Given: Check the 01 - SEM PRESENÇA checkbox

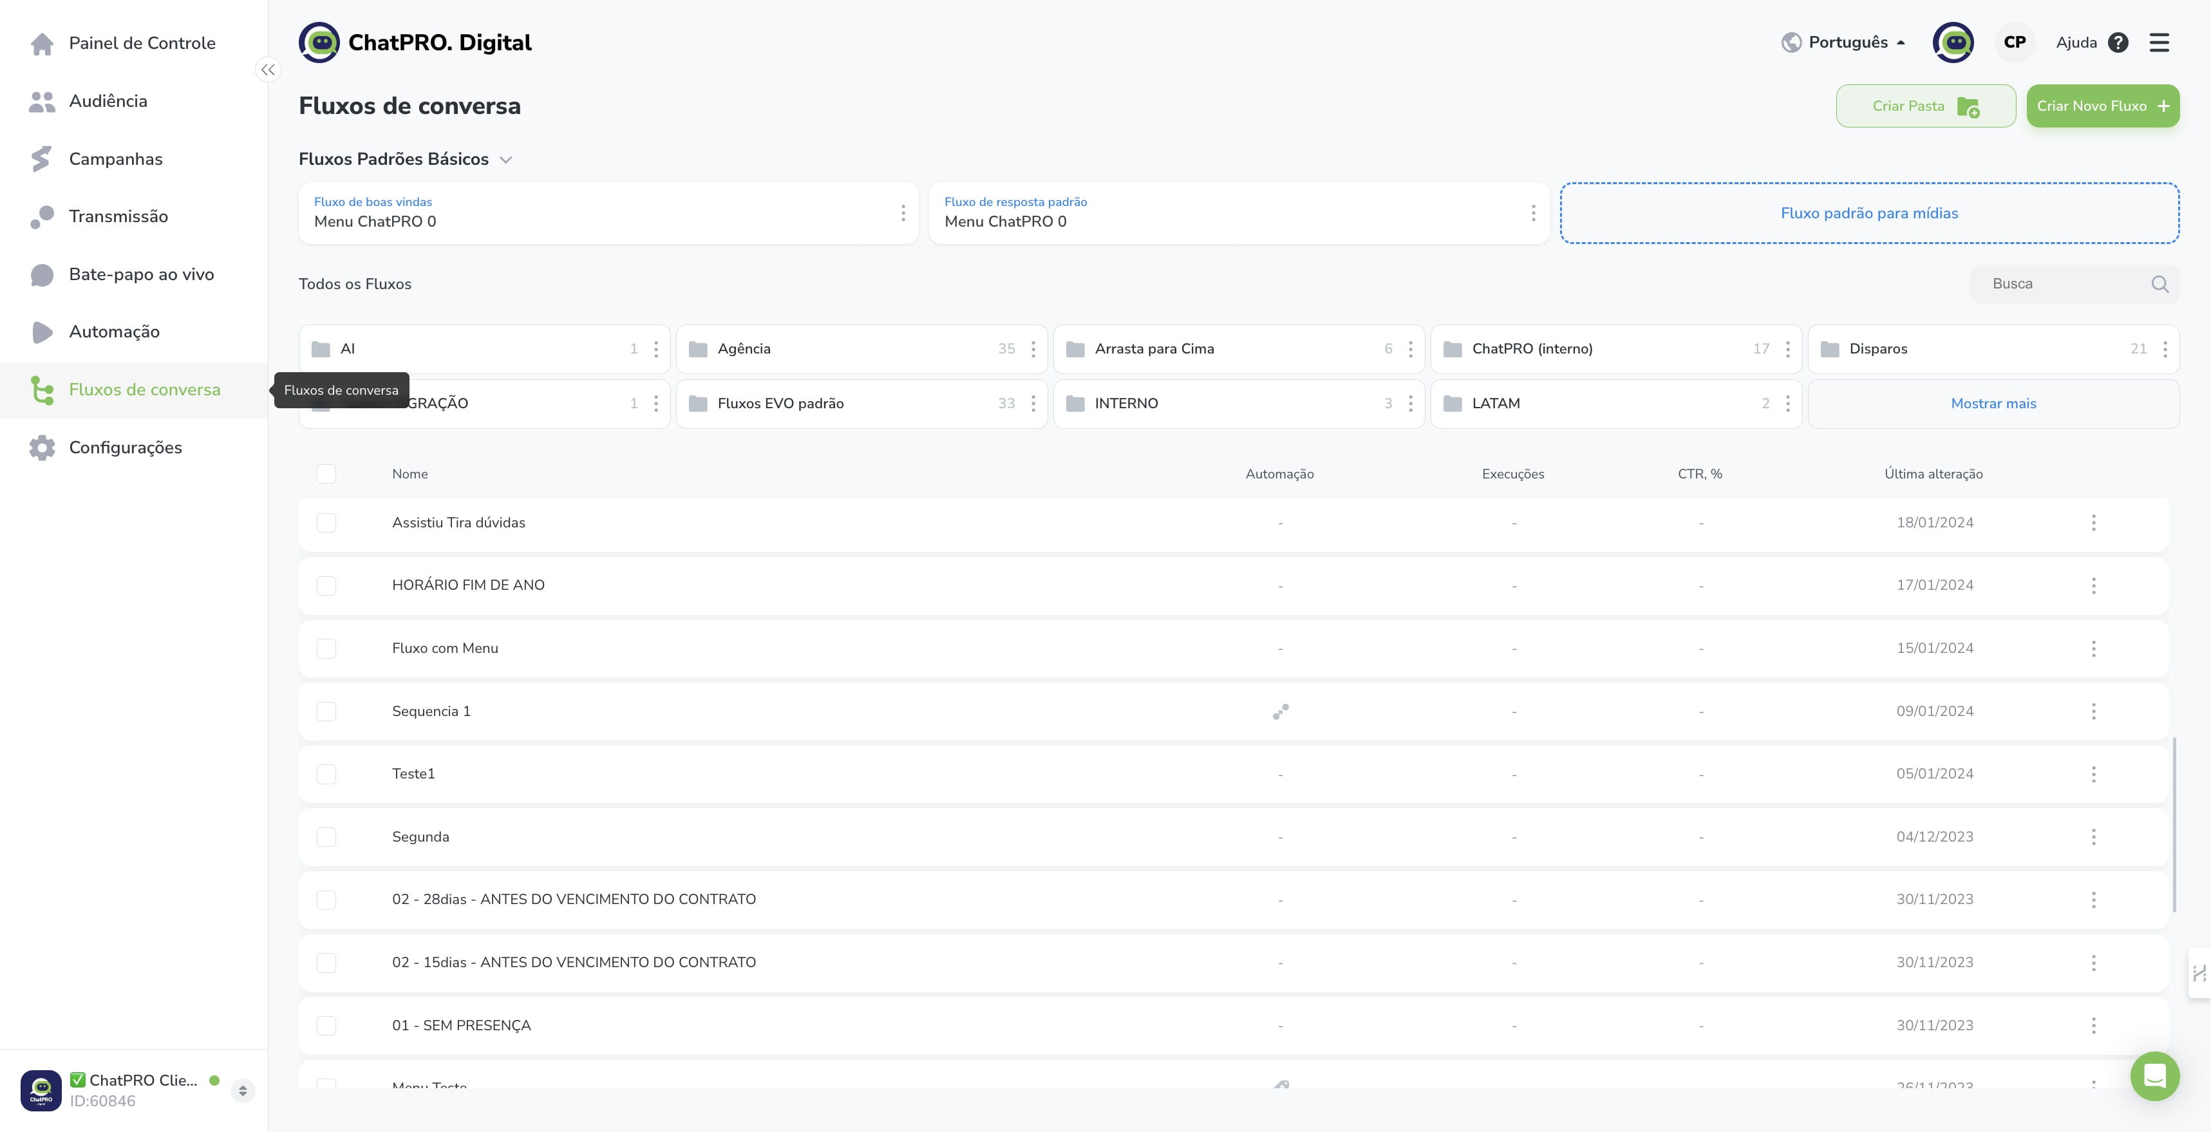Looking at the screenshot, I should click(x=326, y=1026).
